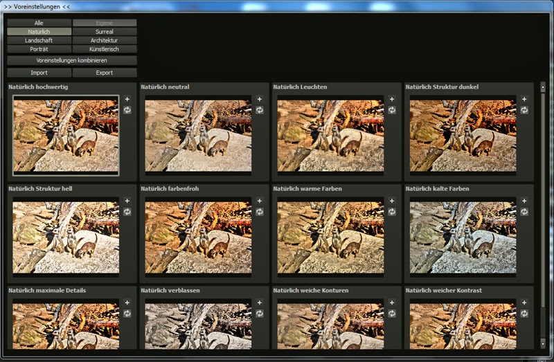Click refresh icon for Natürlich farbenfroh

click(259, 212)
